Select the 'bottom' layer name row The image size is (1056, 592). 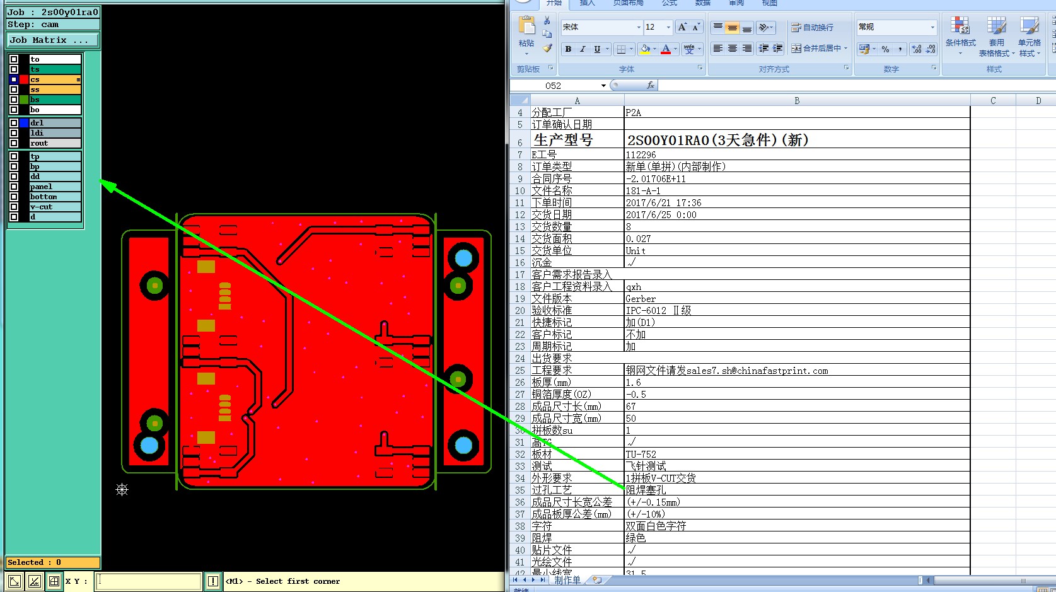pos(55,197)
